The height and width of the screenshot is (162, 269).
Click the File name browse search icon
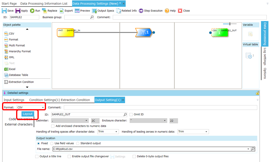253,149
